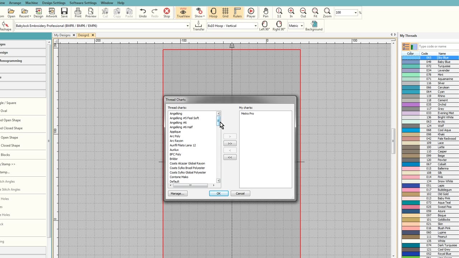
Task: Open the Window menu
Action: [x=107, y=3]
